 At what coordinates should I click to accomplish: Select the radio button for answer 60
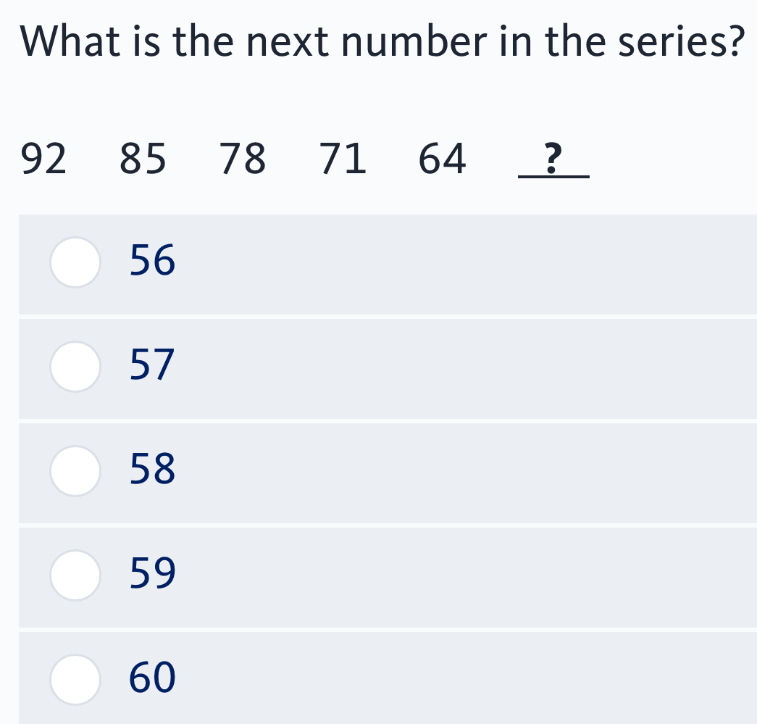75,680
